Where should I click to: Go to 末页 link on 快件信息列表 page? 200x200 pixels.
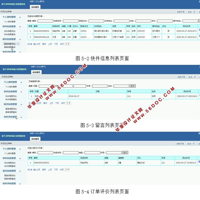click(62, 44)
